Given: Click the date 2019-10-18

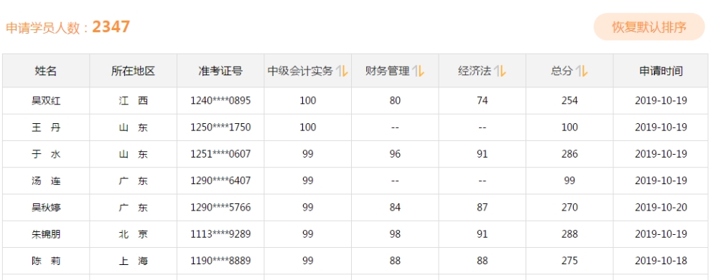Looking at the screenshot, I should point(661,261).
